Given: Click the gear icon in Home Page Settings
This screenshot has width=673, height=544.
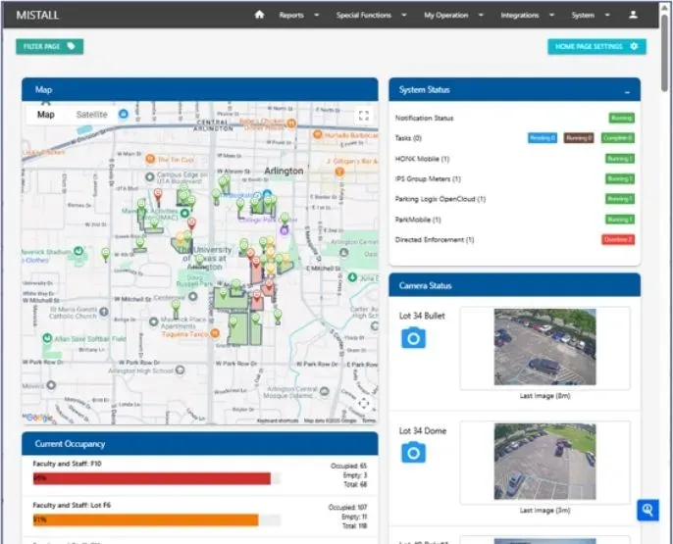Looking at the screenshot, I should tap(634, 46).
